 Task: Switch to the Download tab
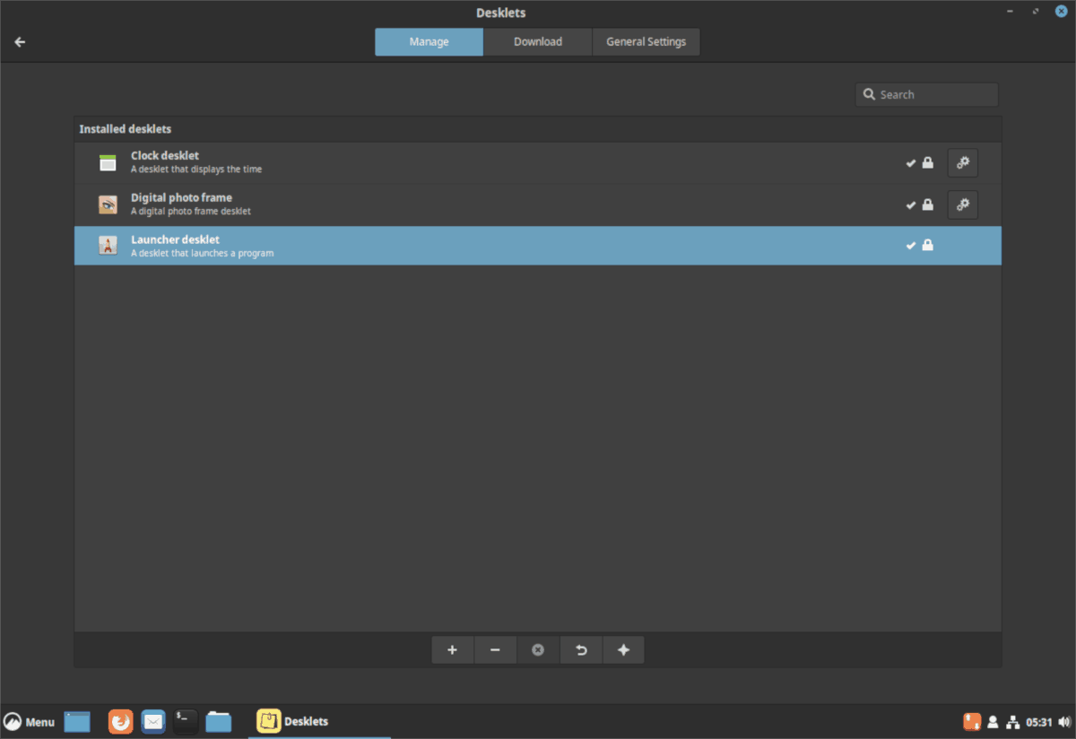(x=538, y=41)
